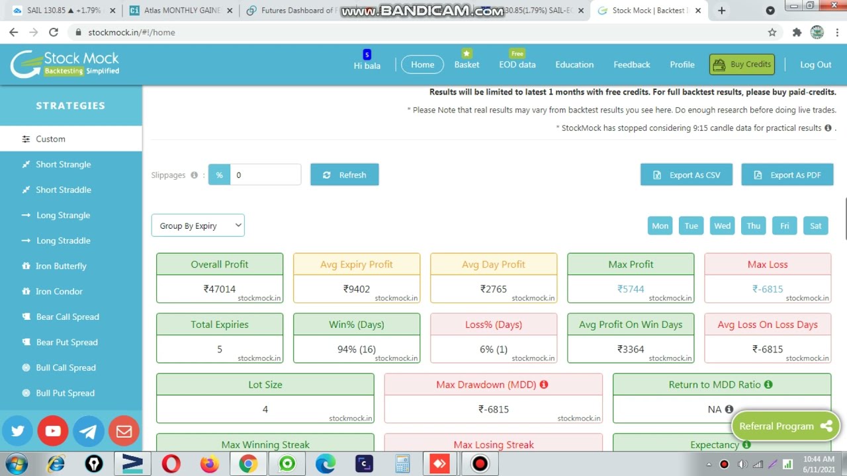Open Microsoft Edge taskbar icon
The image size is (847, 476).
(x=325, y=464)
